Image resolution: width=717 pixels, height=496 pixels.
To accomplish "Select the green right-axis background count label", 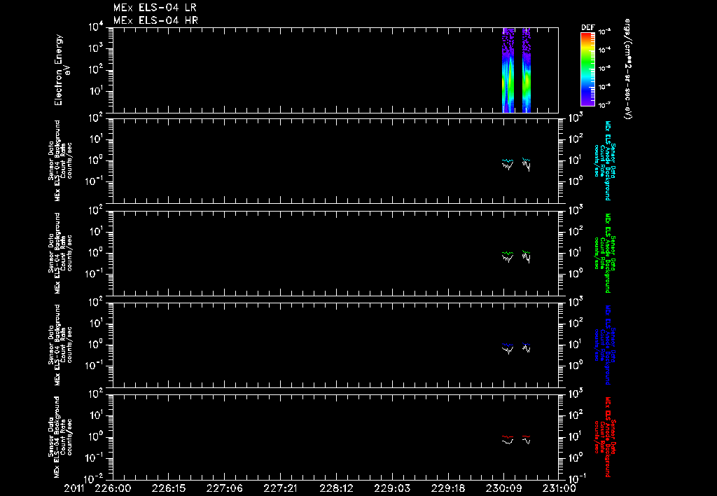I will click(604, 253).
